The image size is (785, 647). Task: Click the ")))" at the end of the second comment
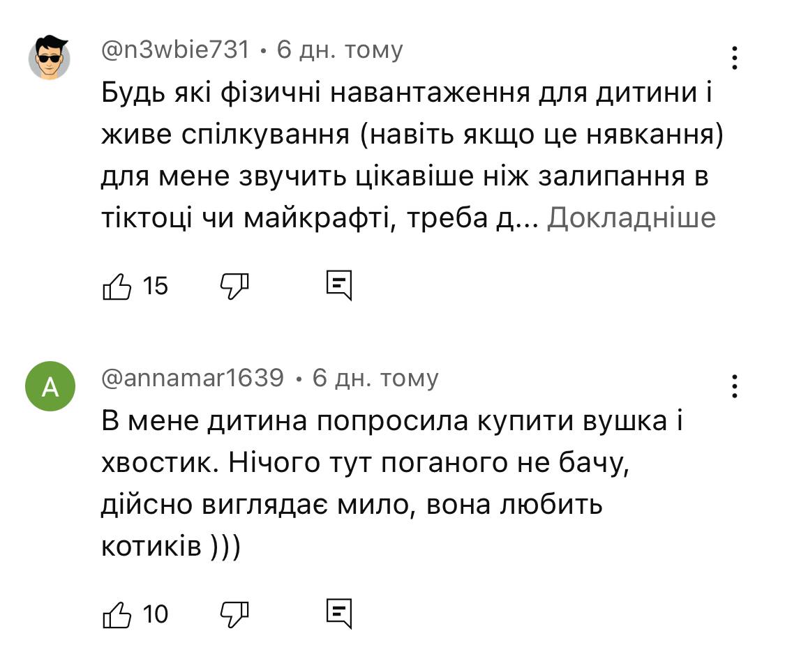click(x=225, y=547)
